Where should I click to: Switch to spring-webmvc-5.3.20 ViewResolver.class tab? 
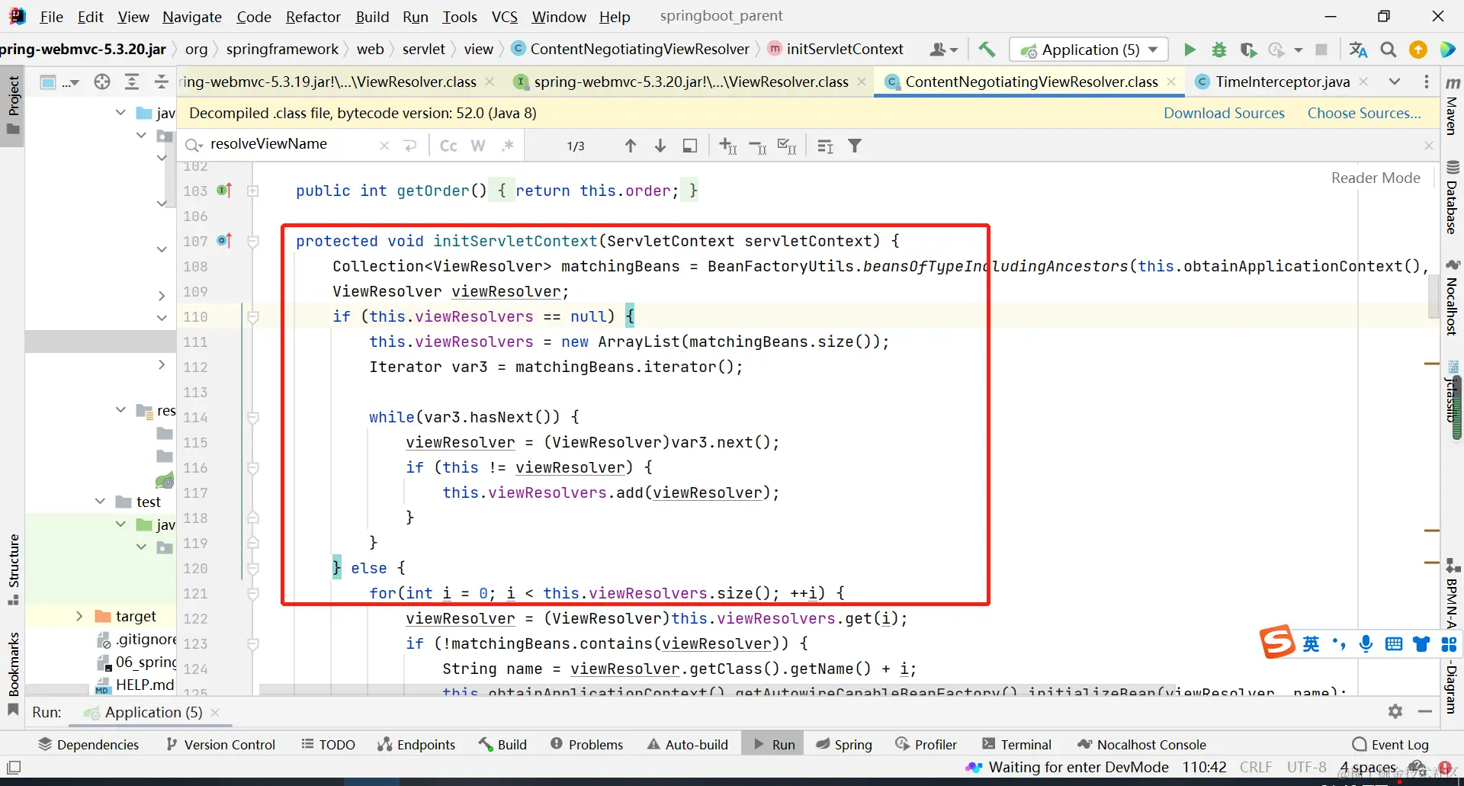(691, 82)
